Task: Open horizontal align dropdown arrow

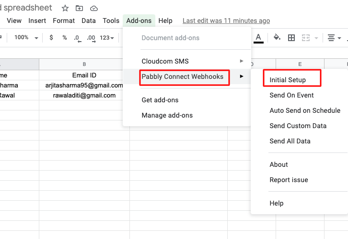Action: coord(339,38)
